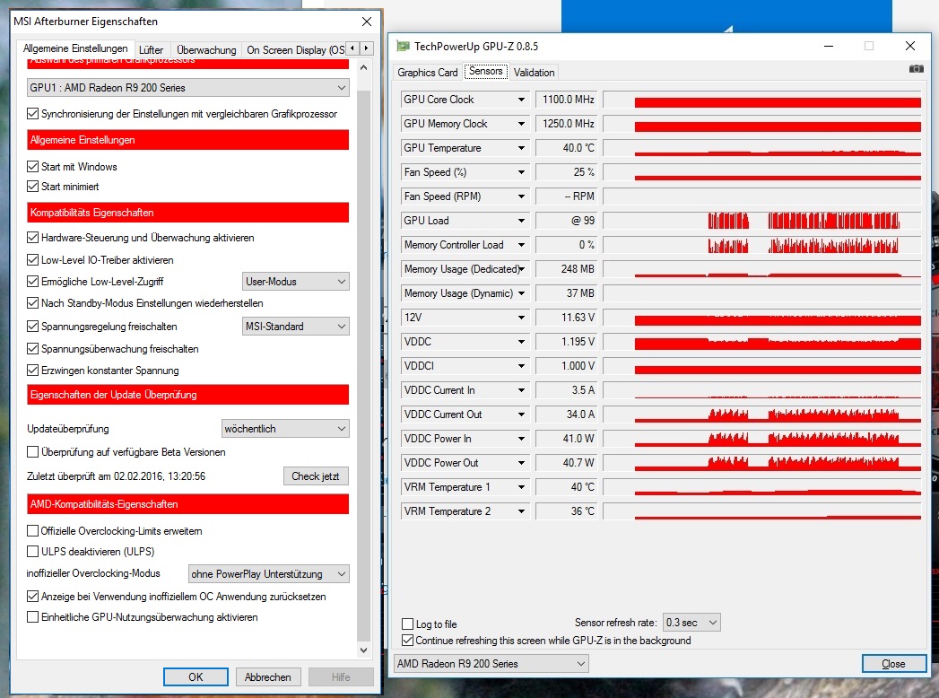
Task: Switch to the Überwachung tab
Action: click(206, 49)
